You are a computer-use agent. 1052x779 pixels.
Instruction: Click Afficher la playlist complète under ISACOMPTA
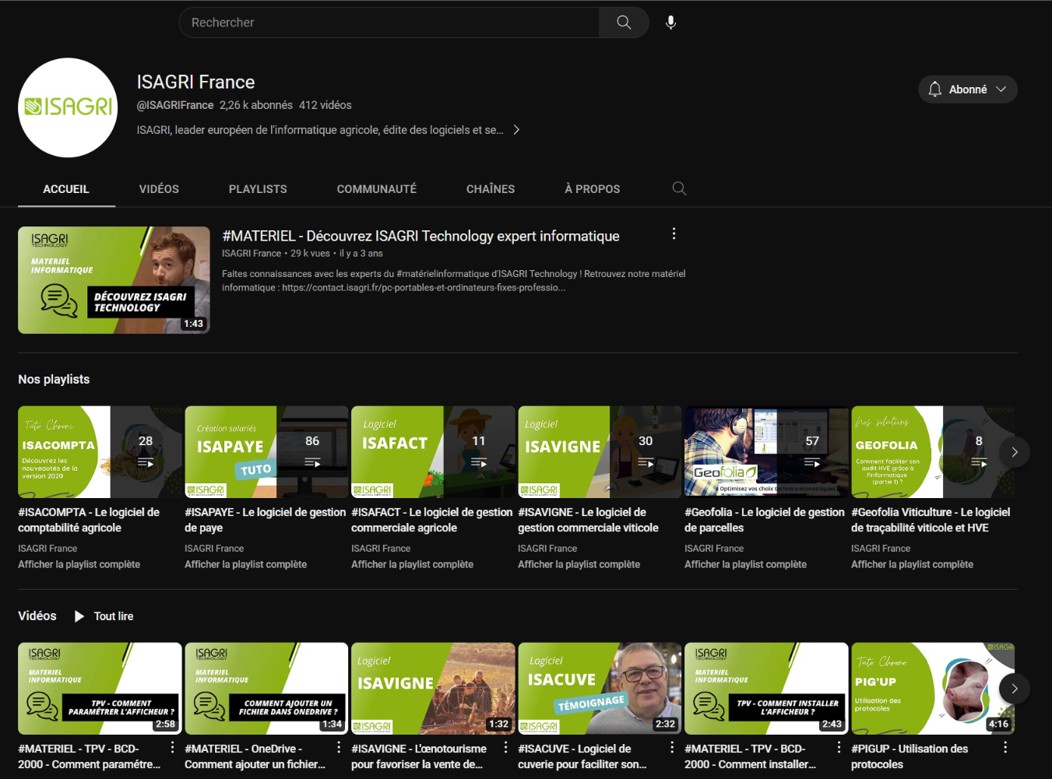[79, 564]
